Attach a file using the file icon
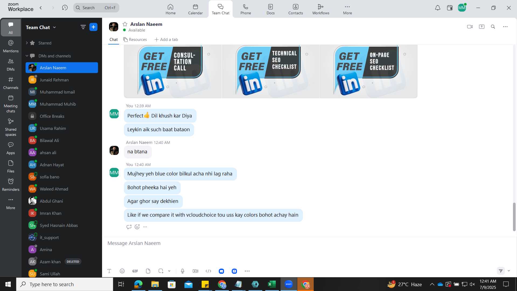Image resolution: width=517 pixels, height=291 pixels. pos(148,271)
